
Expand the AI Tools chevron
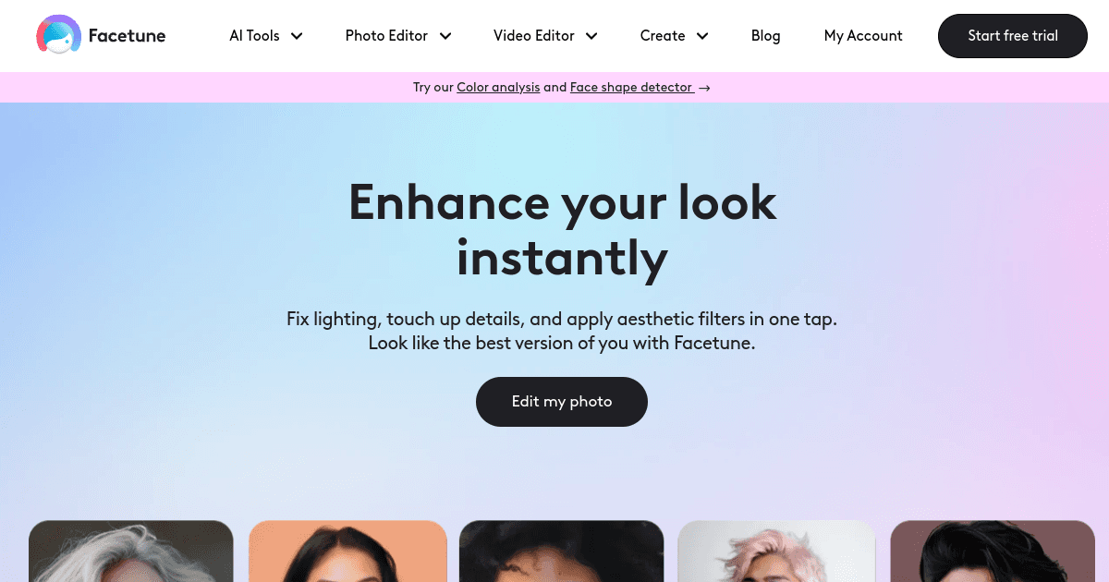coord(297,36)
